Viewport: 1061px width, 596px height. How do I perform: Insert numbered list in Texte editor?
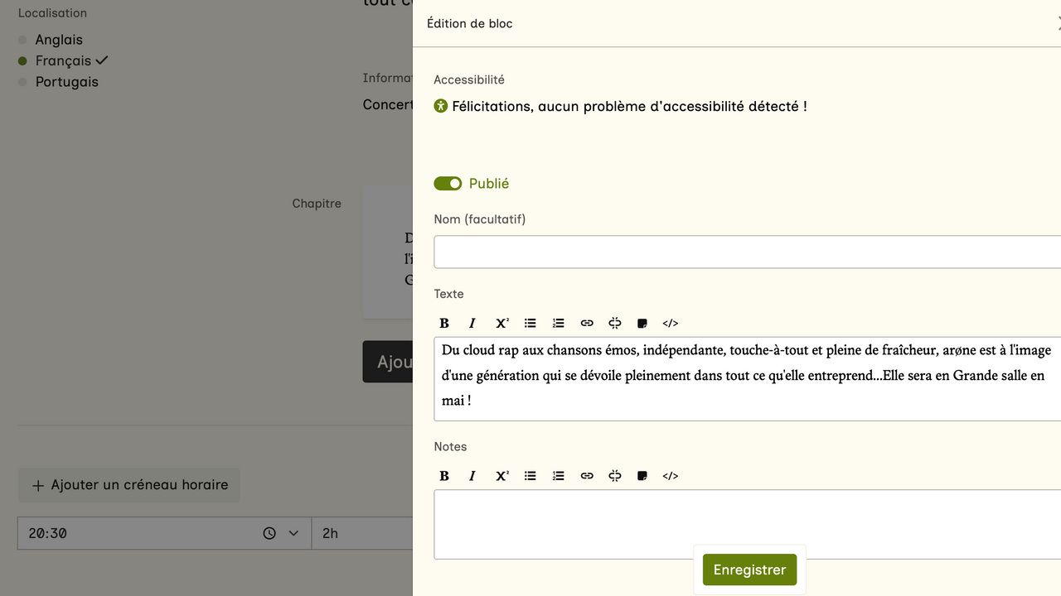(559, 323)
